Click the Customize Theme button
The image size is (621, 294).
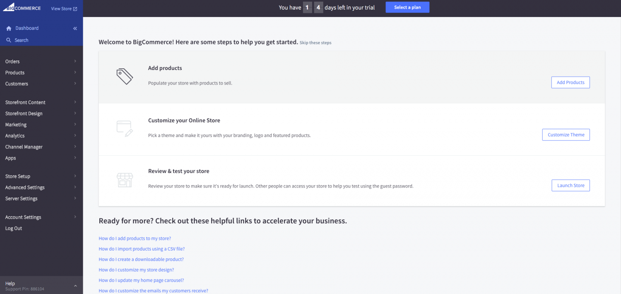point(566,135)
